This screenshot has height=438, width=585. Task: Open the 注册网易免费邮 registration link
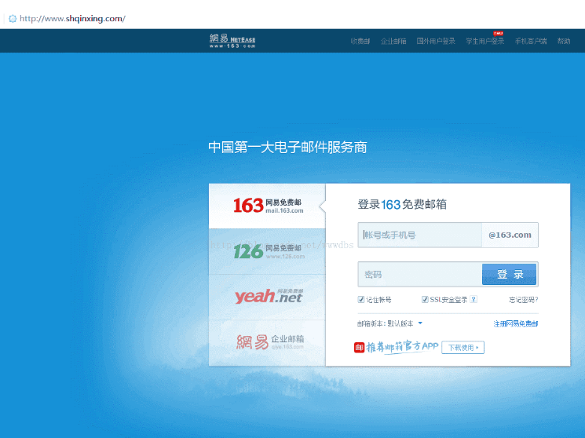tap(516, 323)
